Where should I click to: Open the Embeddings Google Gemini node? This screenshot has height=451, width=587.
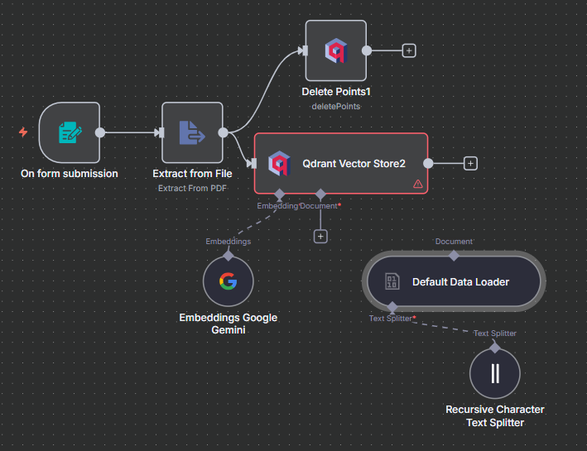[x=228, y=281]
